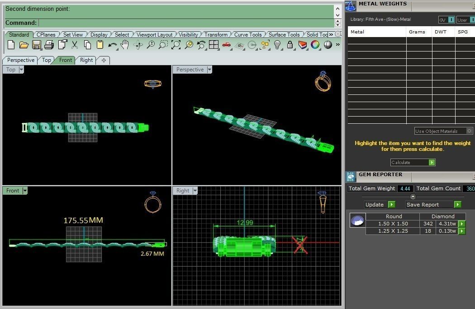Viewport: 475px width, 309px height.
Task: Open the Right viewport dropdown arrow
Action: pos(195,191)
